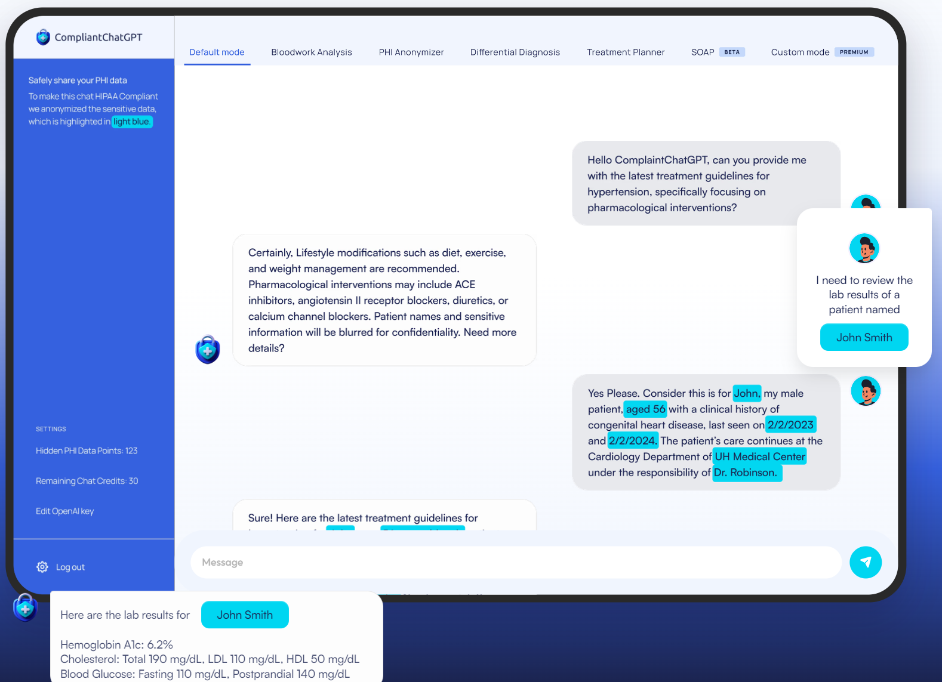The image size is (942, 682).
Task: Click 'Hemoglobin A1c: 6.2%' lab line
Action: click(x=116, y=644)
